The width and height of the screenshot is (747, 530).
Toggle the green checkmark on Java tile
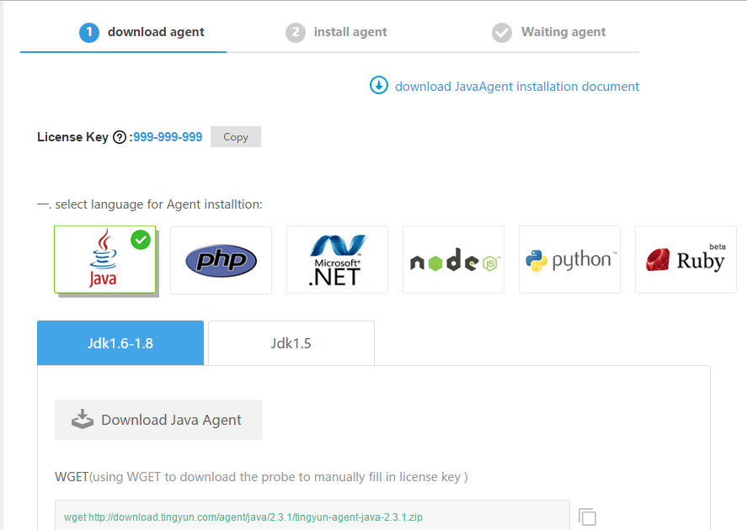tap(141, 240)
